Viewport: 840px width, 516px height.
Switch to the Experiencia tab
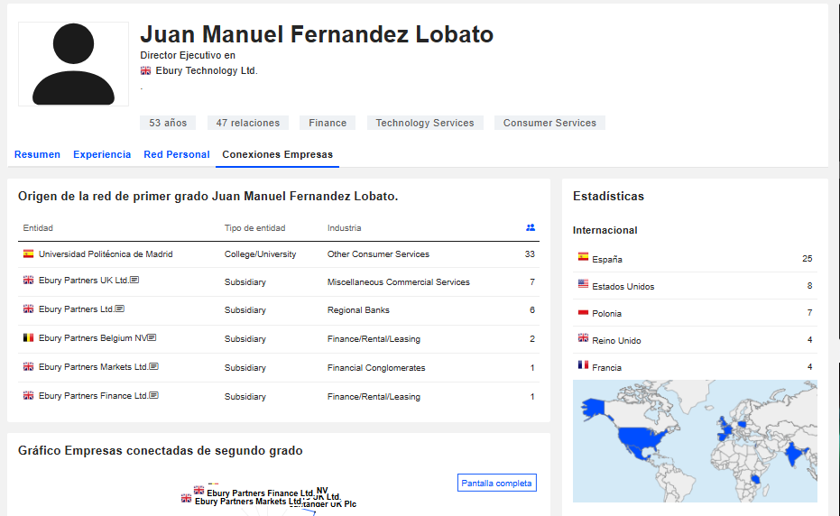pyautogui.click(x=102, y=154)
